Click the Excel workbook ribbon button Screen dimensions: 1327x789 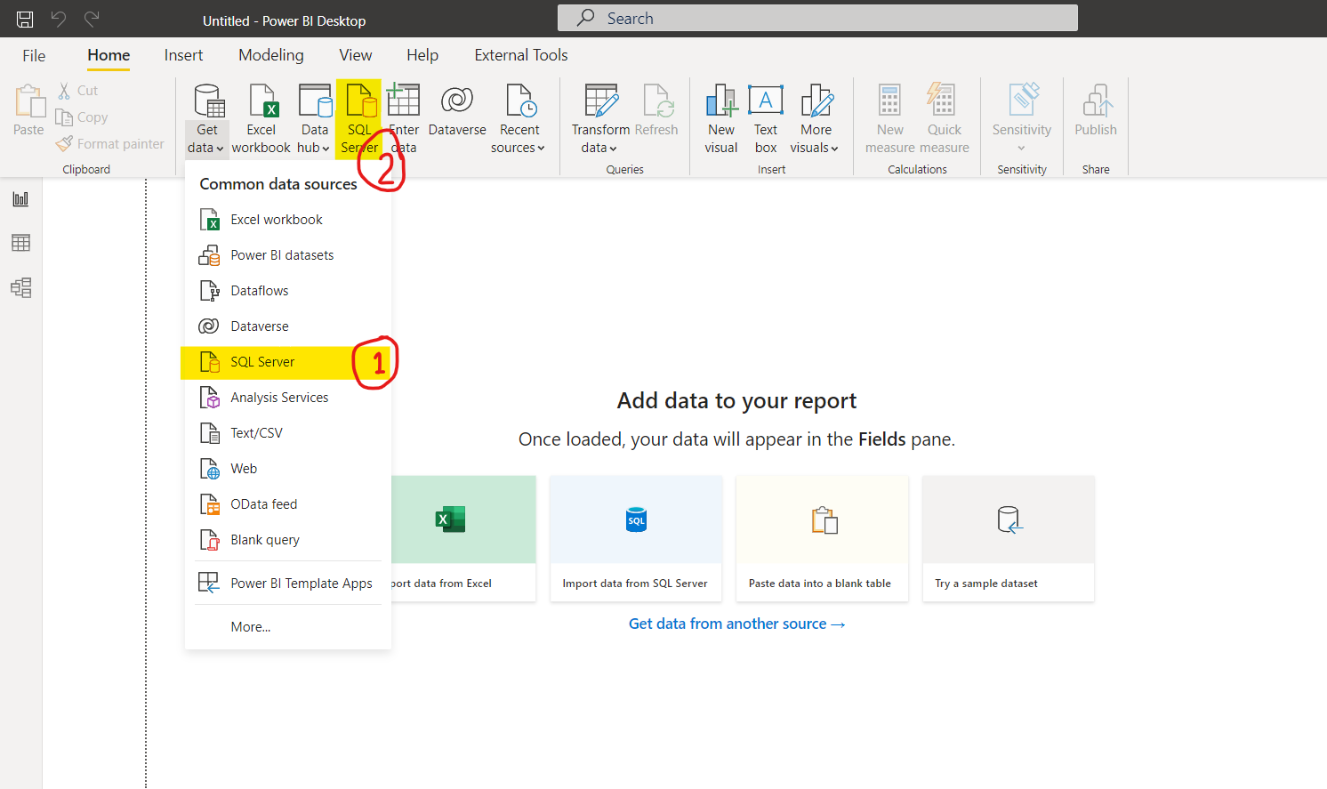(261, 119)
